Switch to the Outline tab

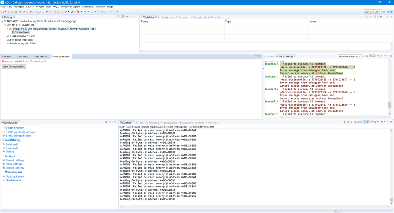(x=268, y=57)
